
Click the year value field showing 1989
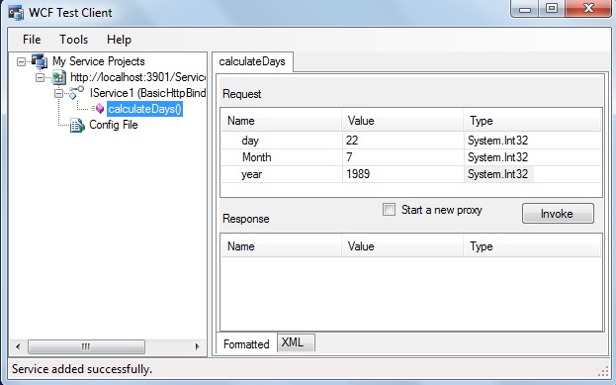click(402, 174)
